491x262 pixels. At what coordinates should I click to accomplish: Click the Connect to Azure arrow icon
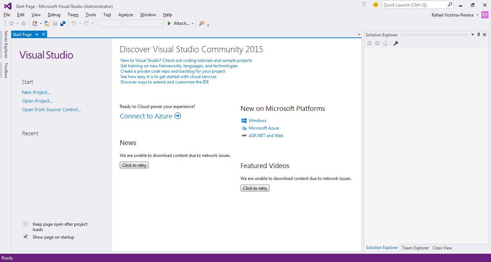(178, 116)
